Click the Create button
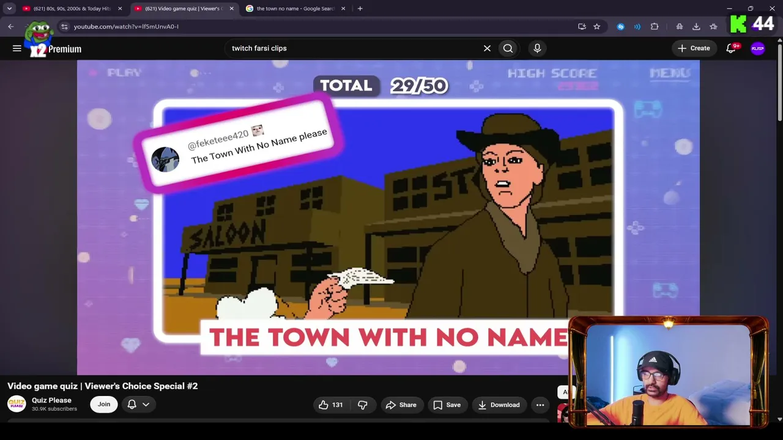783x440 pixels. click(x=694, y=48)
